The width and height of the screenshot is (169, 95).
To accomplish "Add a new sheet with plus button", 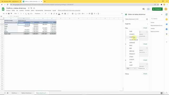I will point(5,93).
